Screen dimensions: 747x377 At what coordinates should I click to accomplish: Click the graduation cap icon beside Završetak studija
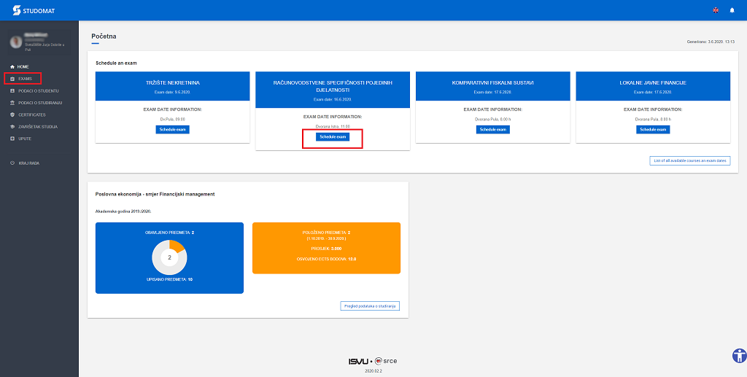pyautogui.click(x=12, y=126)
